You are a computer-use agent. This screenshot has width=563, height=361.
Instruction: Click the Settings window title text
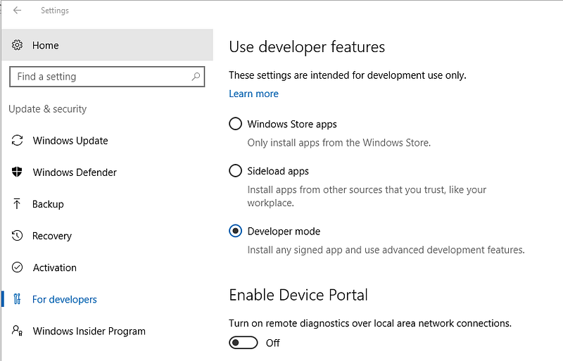pyautogui.click(x=55, y=11)
